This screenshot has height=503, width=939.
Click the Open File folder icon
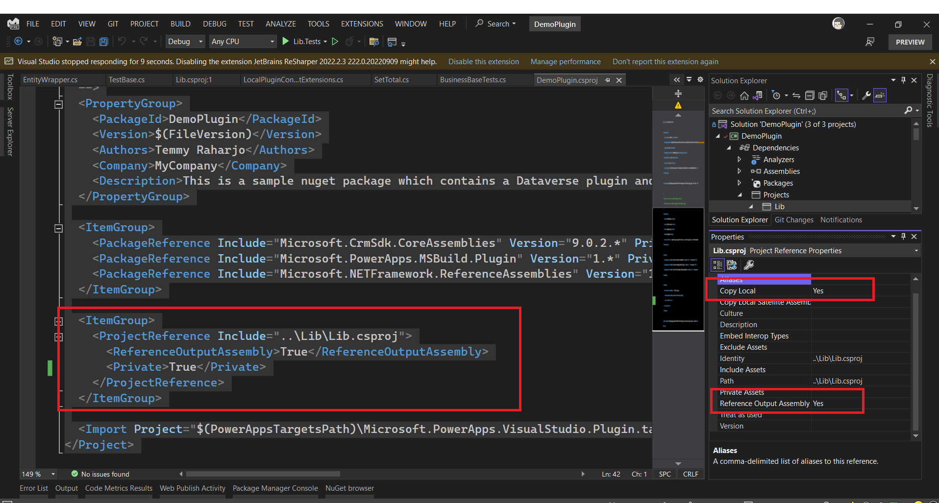(x=77, y=42)
